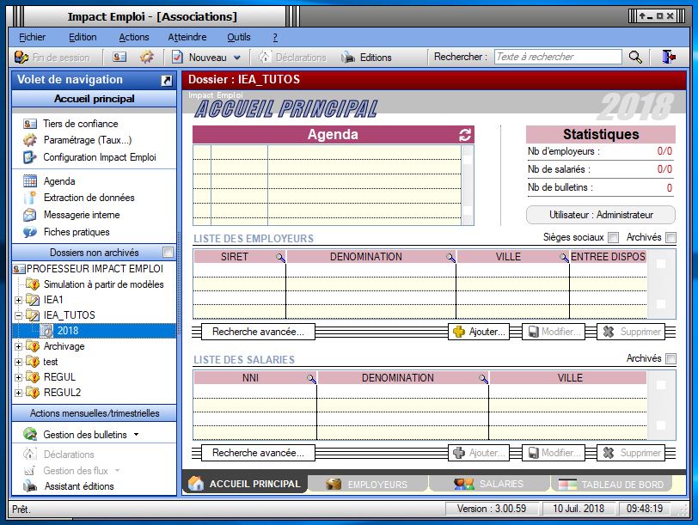Click Fiches pratiques help icon
The height and width of the screenshot is (525, 698).
tap(30, 232)
